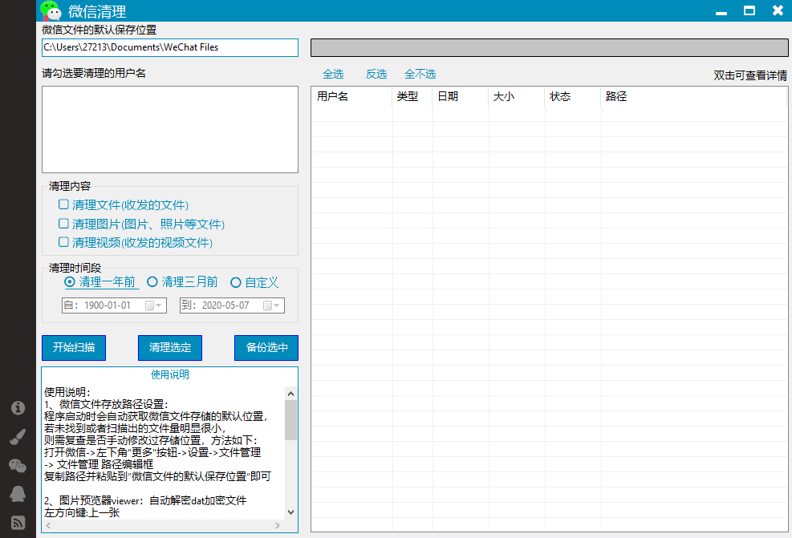
Task: Enable 清理视频(收发的视频文件) checkbox
Action: tap(63, 242)
